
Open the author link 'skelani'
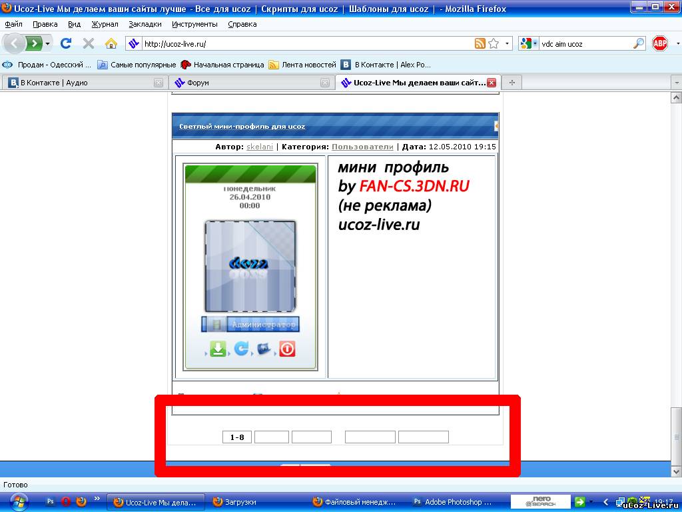pyautogui.click(x=260, y=147)
